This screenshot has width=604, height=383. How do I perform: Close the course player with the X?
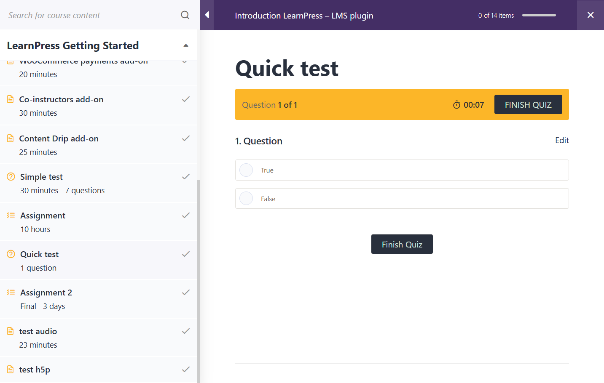point(591,15)
